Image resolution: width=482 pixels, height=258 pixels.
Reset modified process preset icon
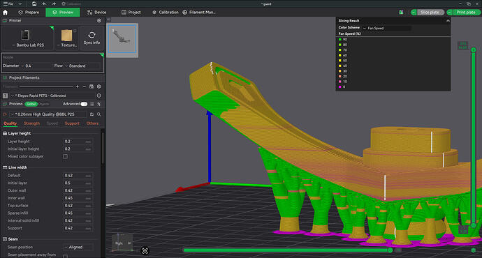pos(5,114)
